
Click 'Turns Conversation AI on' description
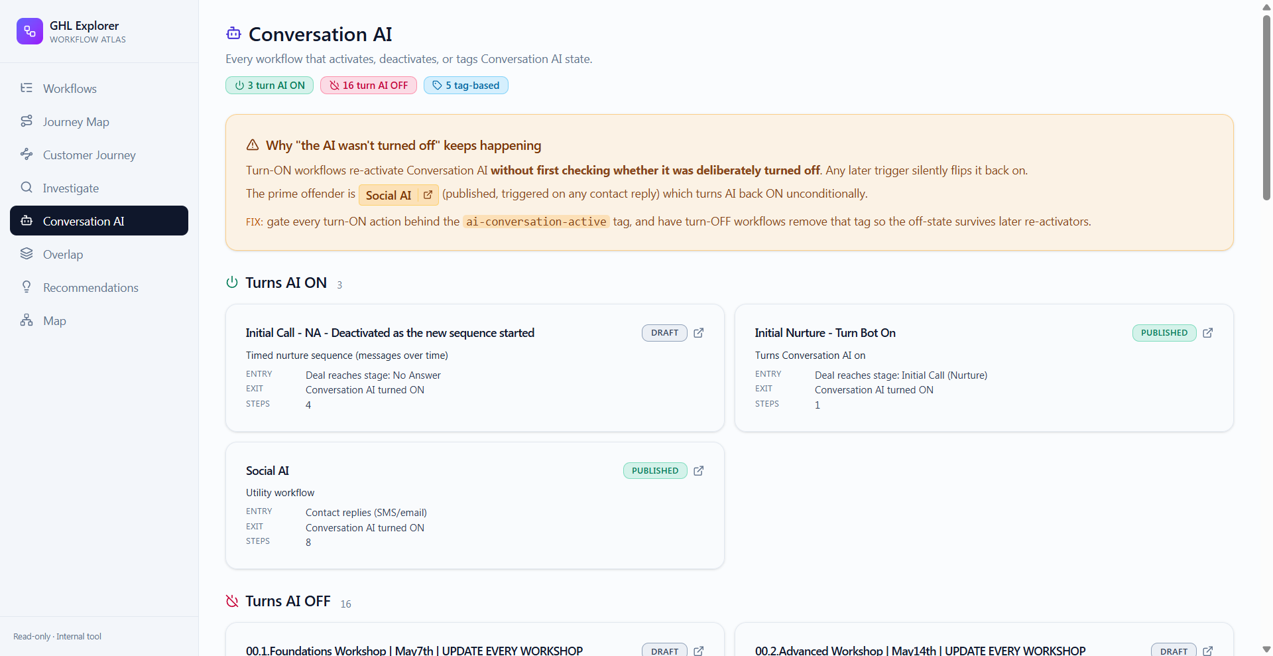[810, 356]
